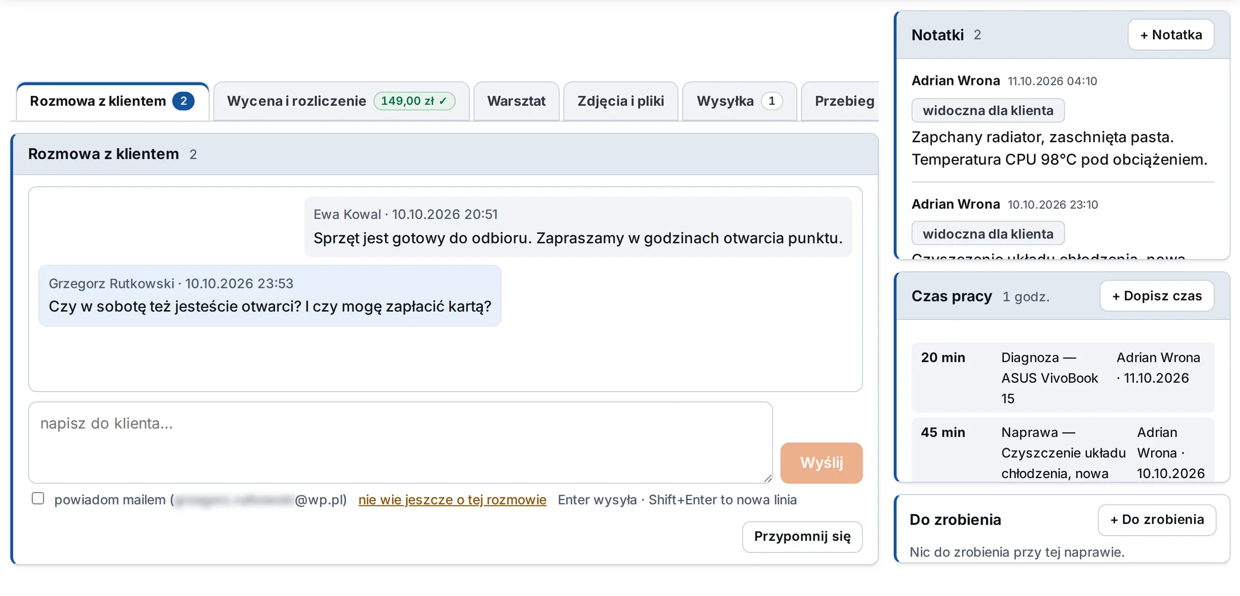
Task: Click the Wysyłka count badge 1
Action: (772, 101)
